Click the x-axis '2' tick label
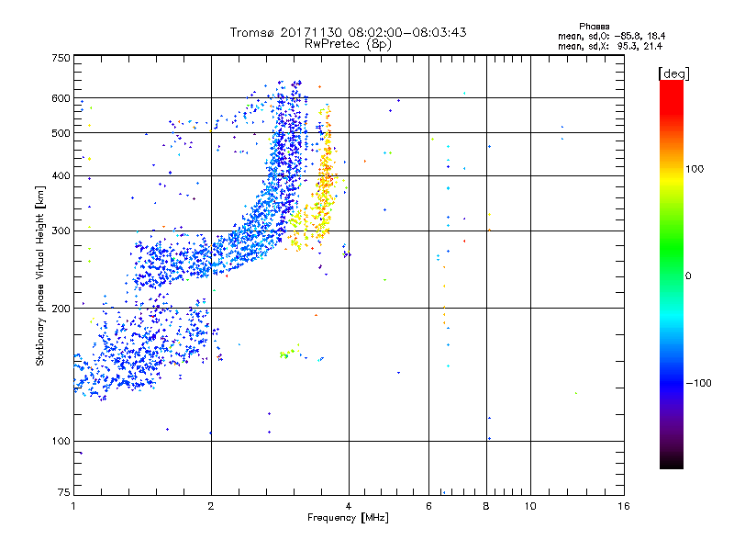The width and height of the screenshot is (734, 551). point(211,506)
